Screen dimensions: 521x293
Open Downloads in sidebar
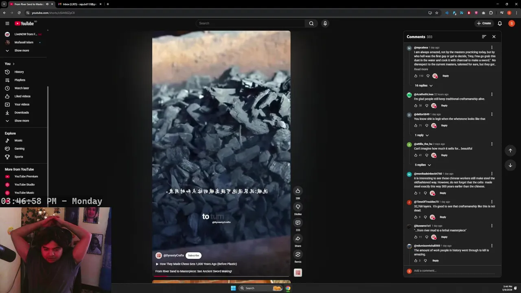click(x=22, y=113)
